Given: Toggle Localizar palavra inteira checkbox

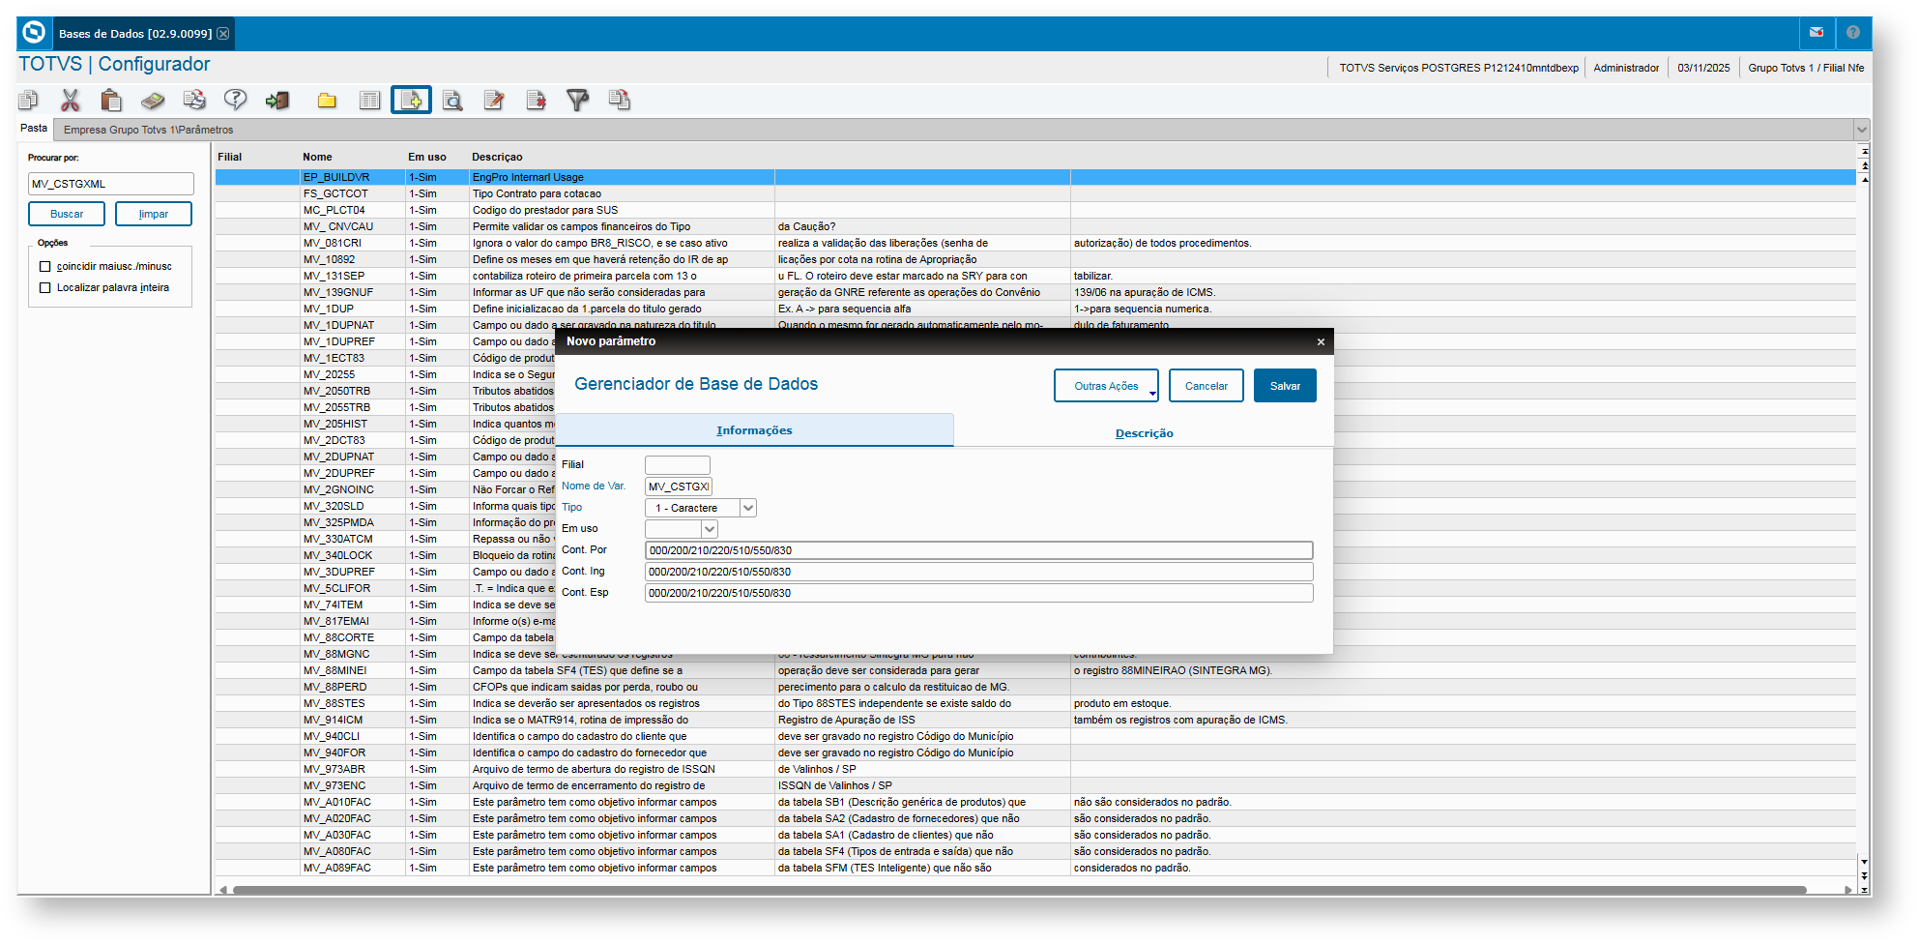Looking at the screenshot, I should tap(44, 288).
